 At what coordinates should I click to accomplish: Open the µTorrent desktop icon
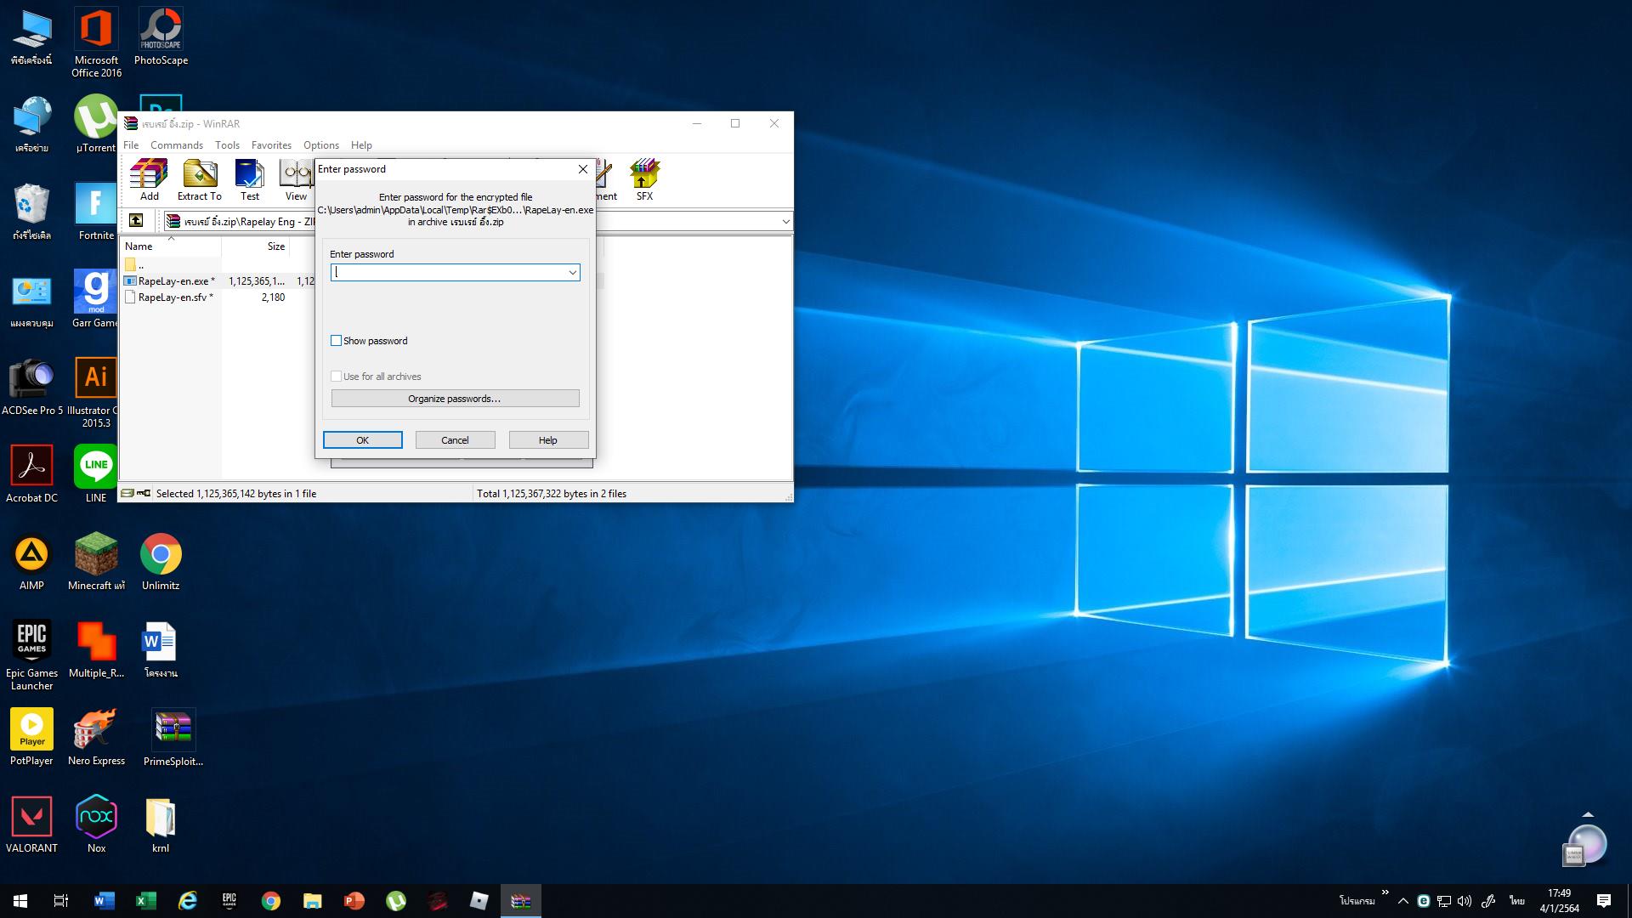click(x=96, y=124)
